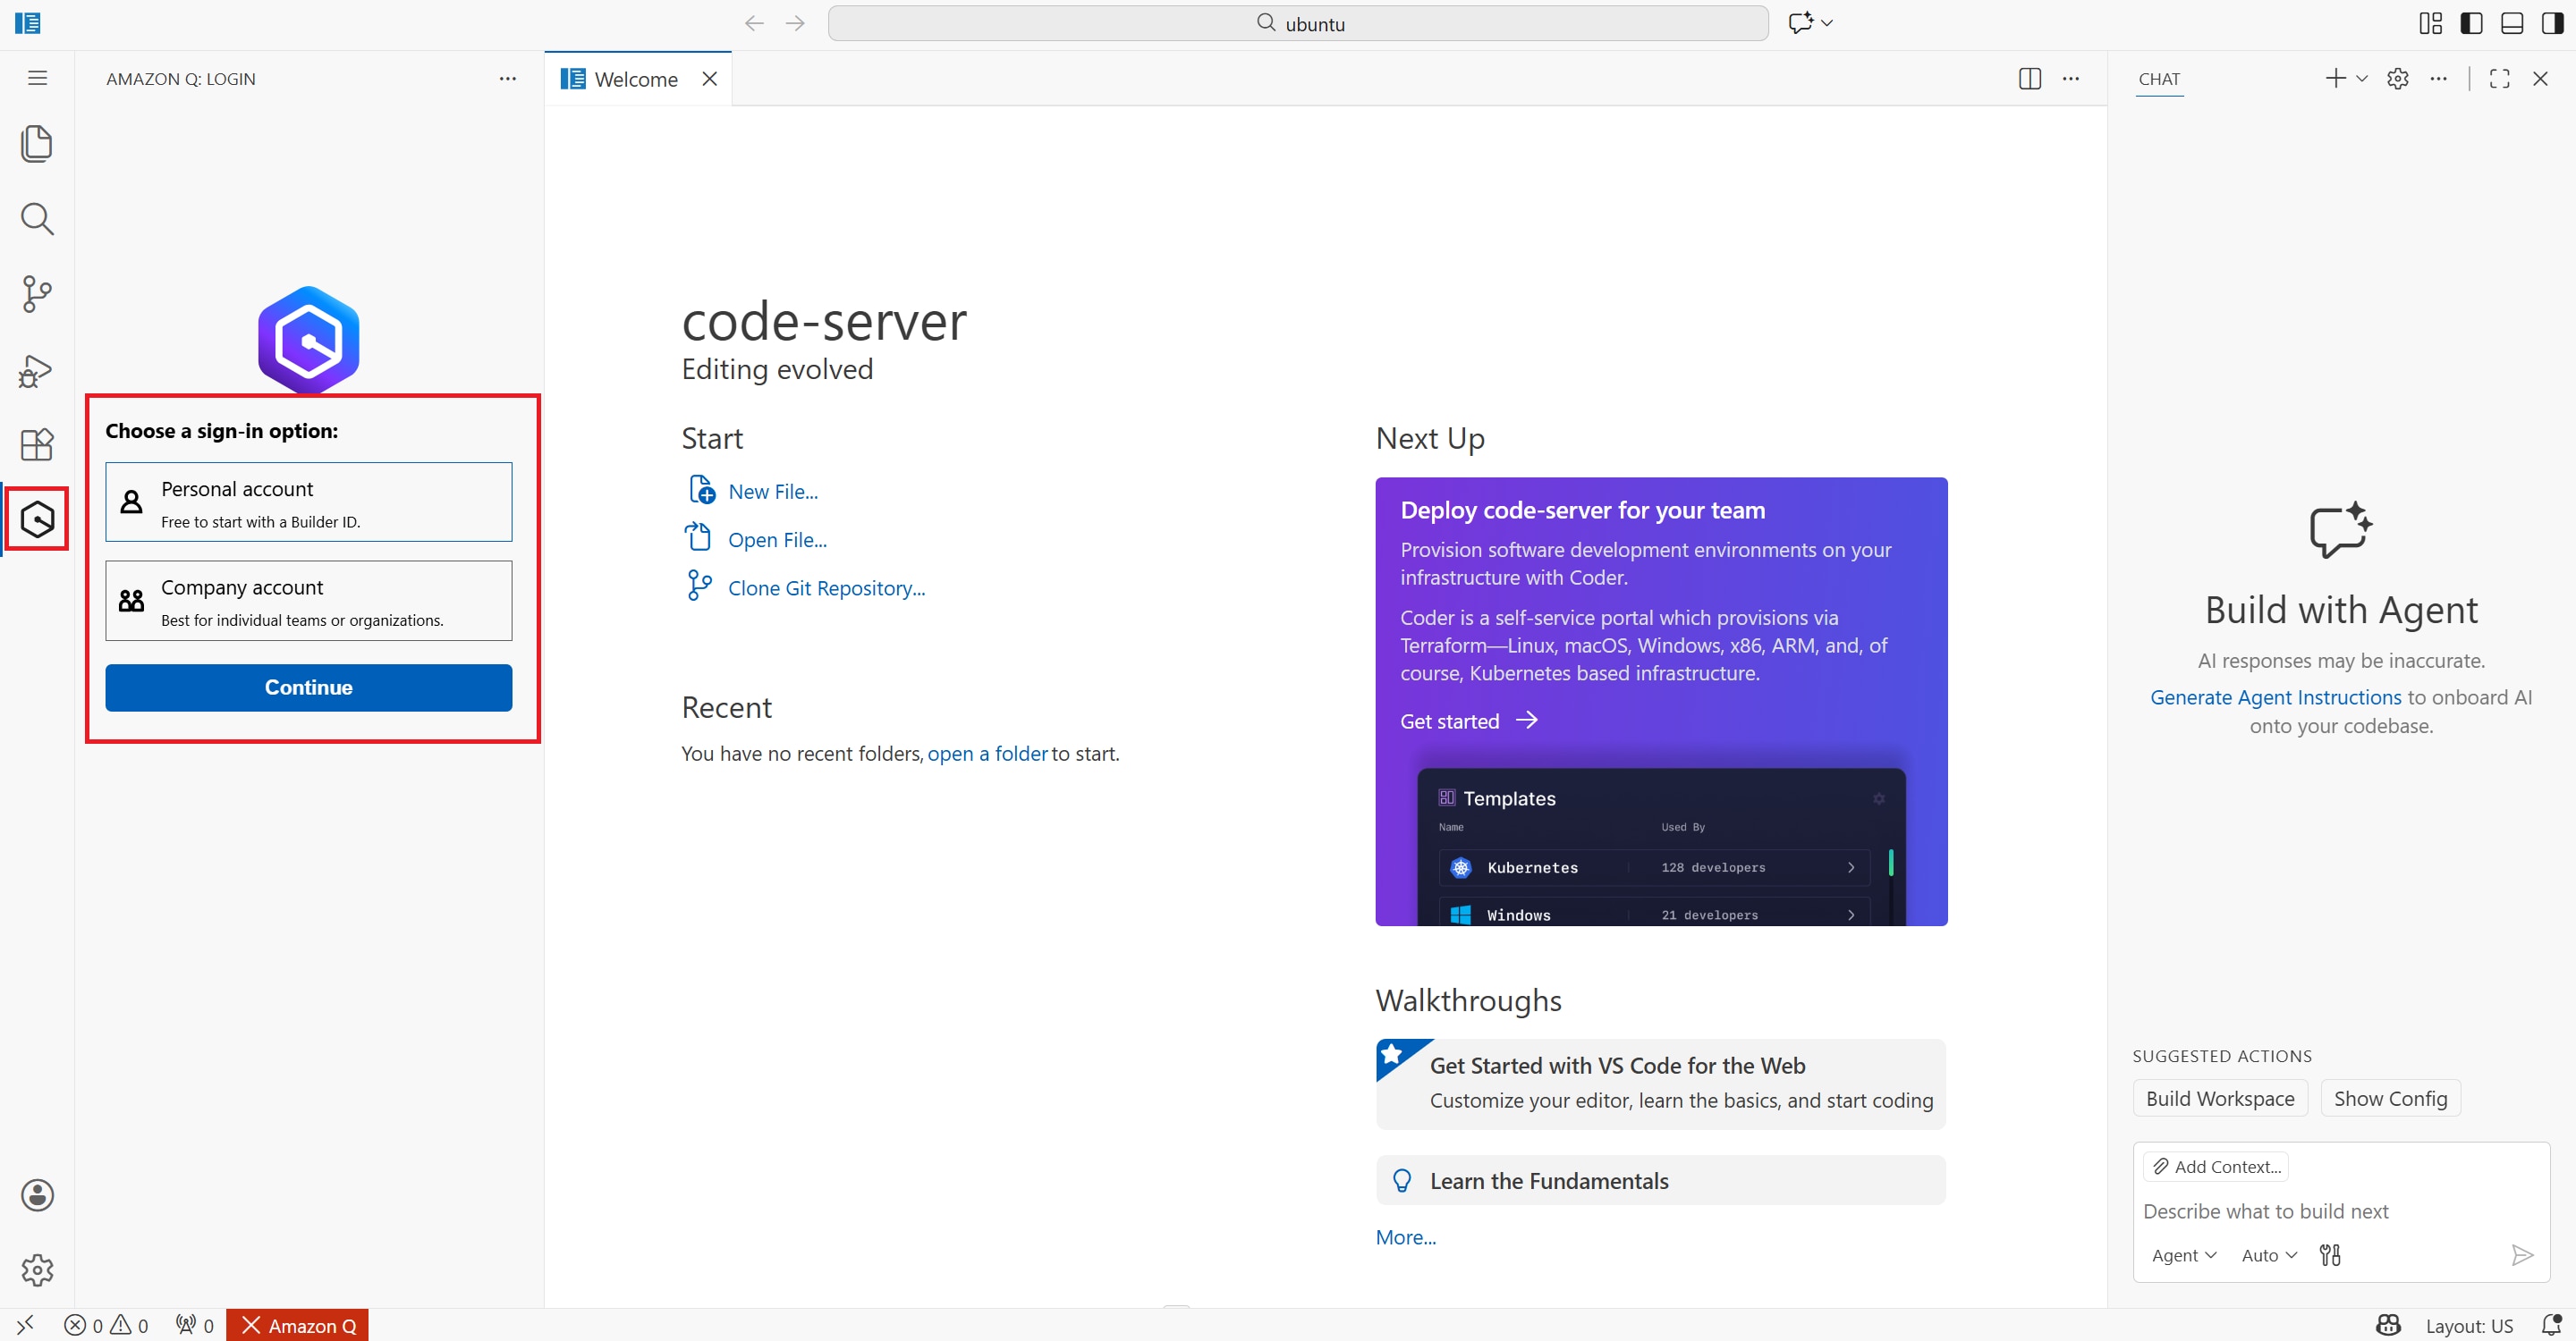Expand the Agent mode dropdown
The image size is (2576, 1341).
(2184, 1255)
